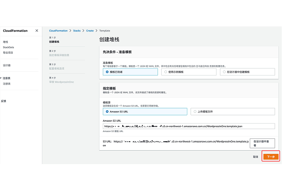Screen dimensions: 282x191
Task: Click the 取消 cancel button
Action: click(x=255, y=156)
